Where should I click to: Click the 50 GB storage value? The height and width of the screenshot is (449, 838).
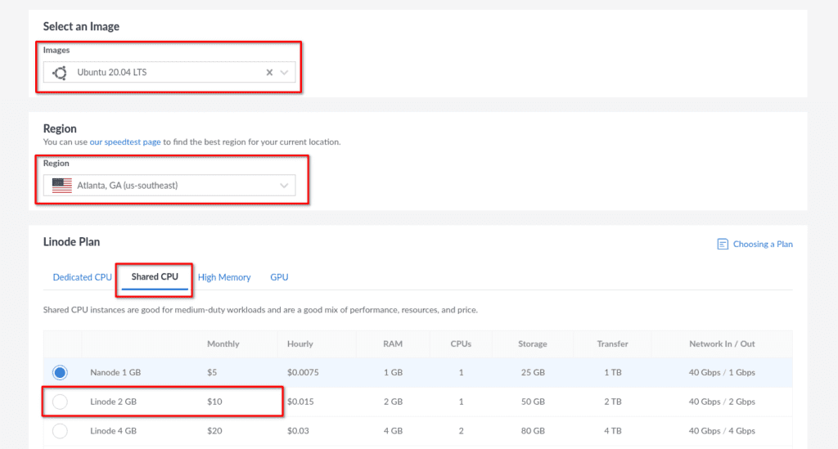(x=533, y=402)
